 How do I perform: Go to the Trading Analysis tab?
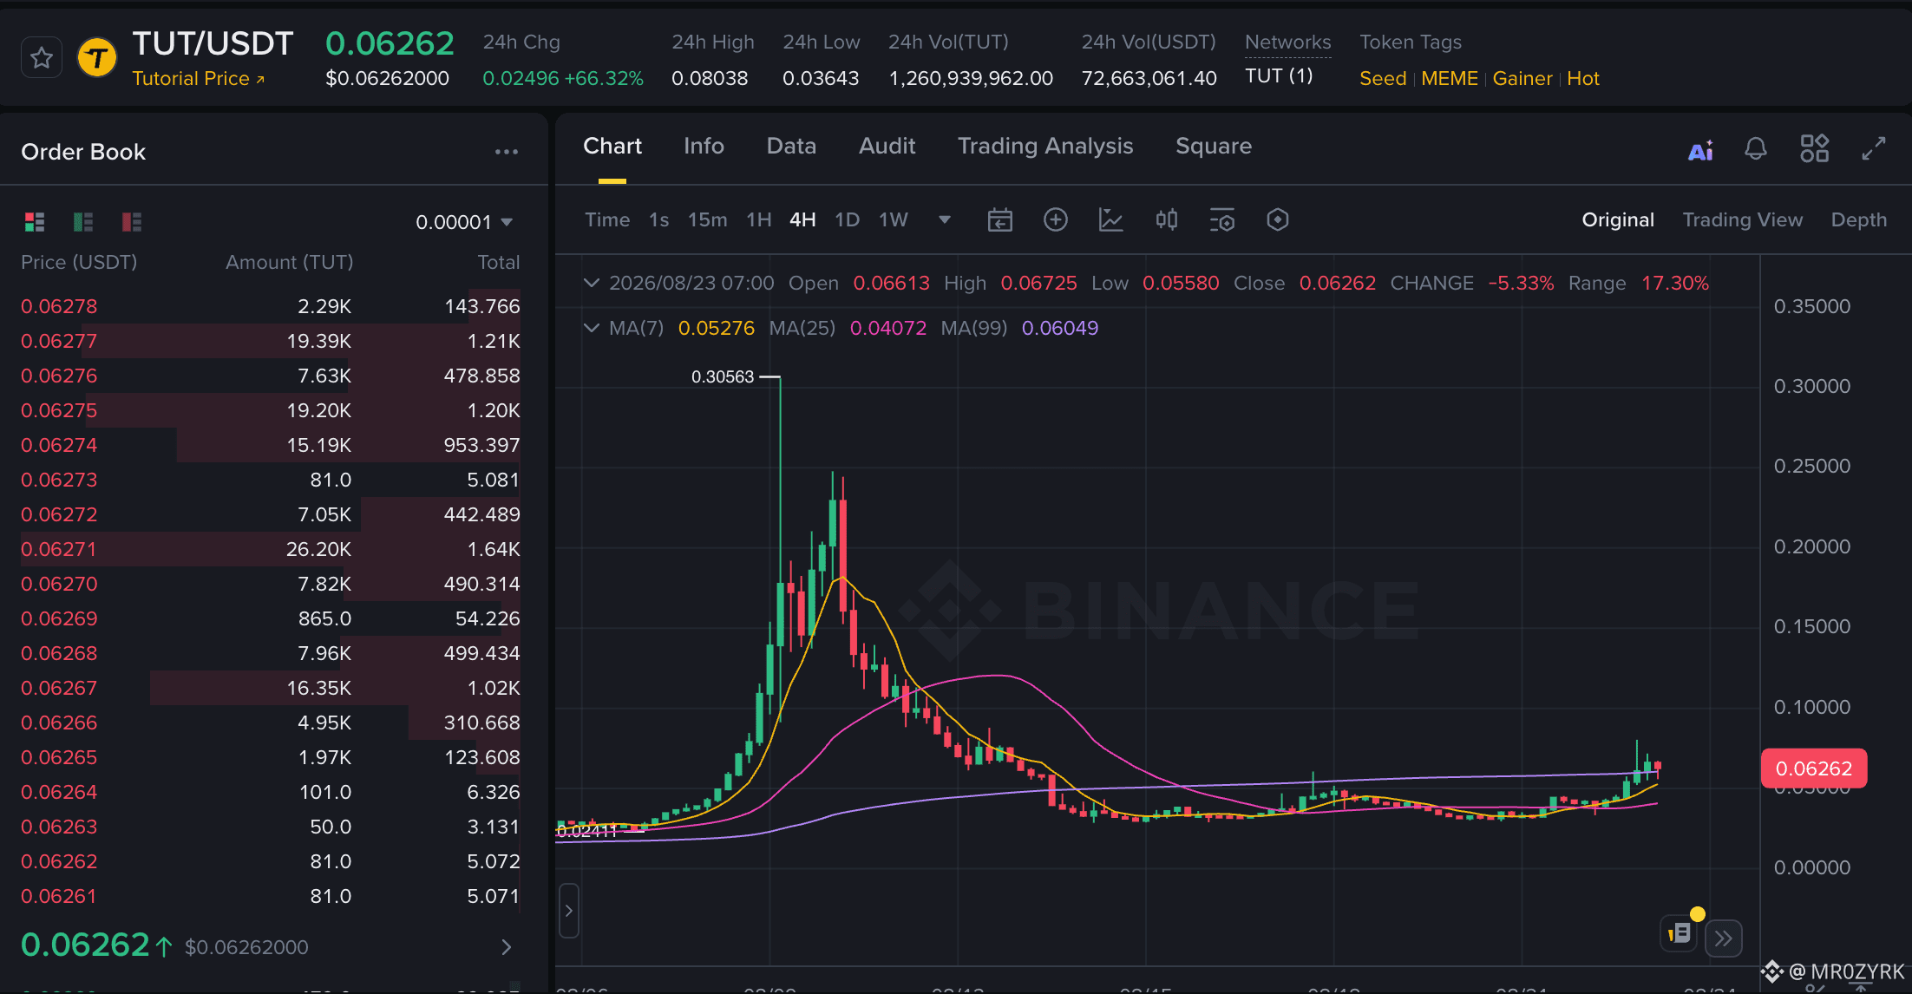click(1045, 147)
